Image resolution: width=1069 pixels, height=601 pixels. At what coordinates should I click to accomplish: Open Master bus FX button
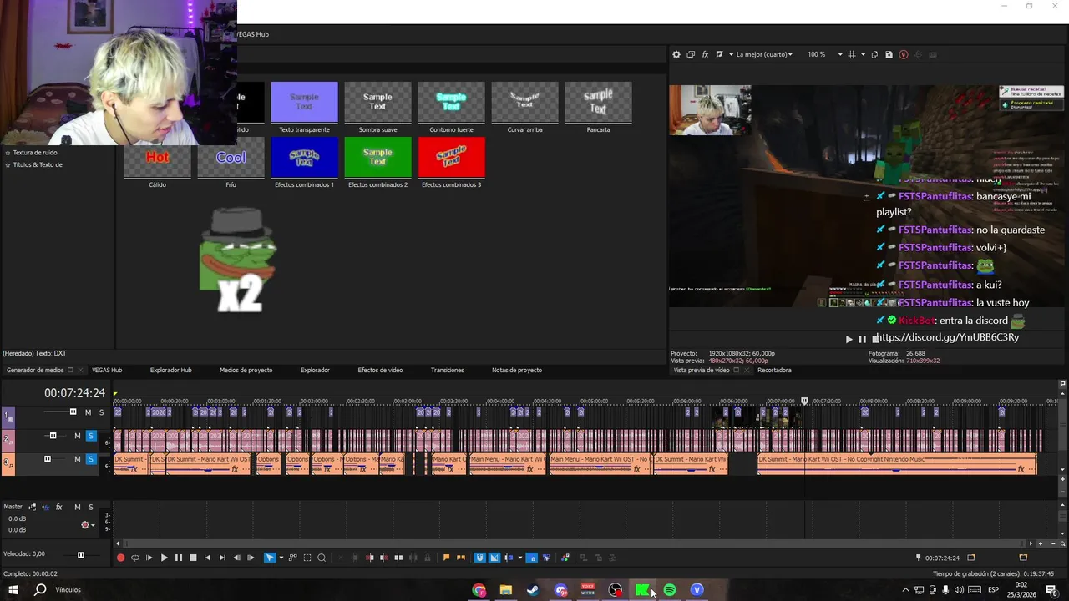[x=58, y=507]
